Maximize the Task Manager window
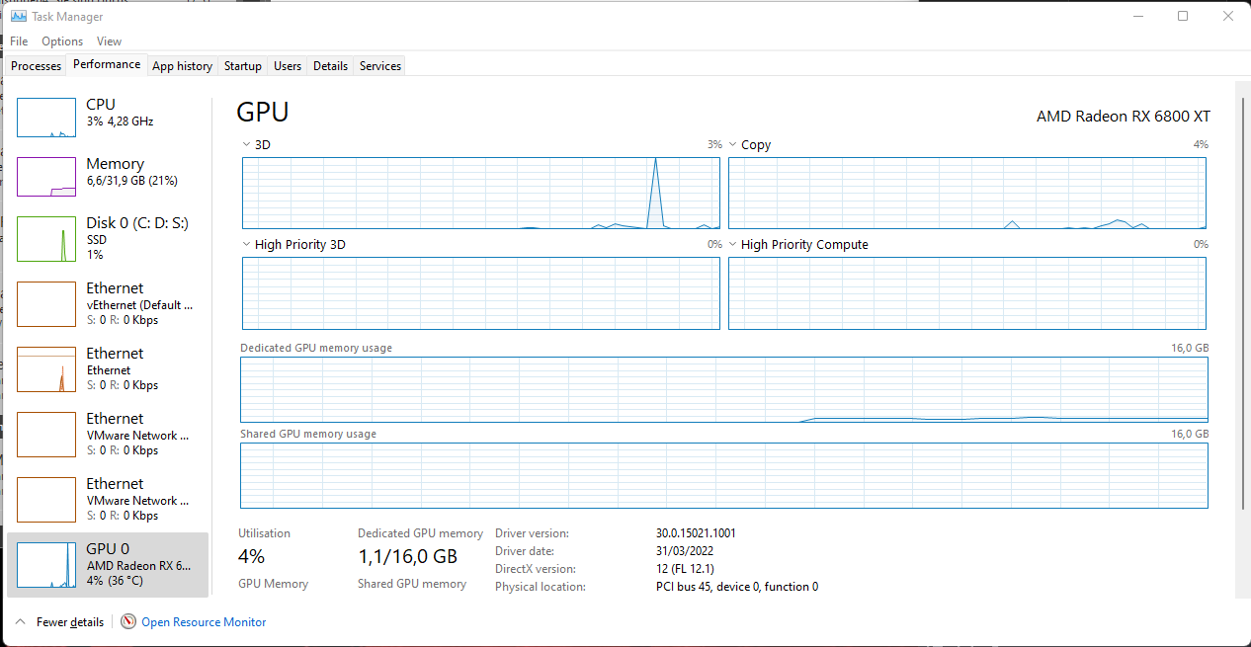Image resolution: width=1251 pixels, height=647 pixels. (1183, 16)
